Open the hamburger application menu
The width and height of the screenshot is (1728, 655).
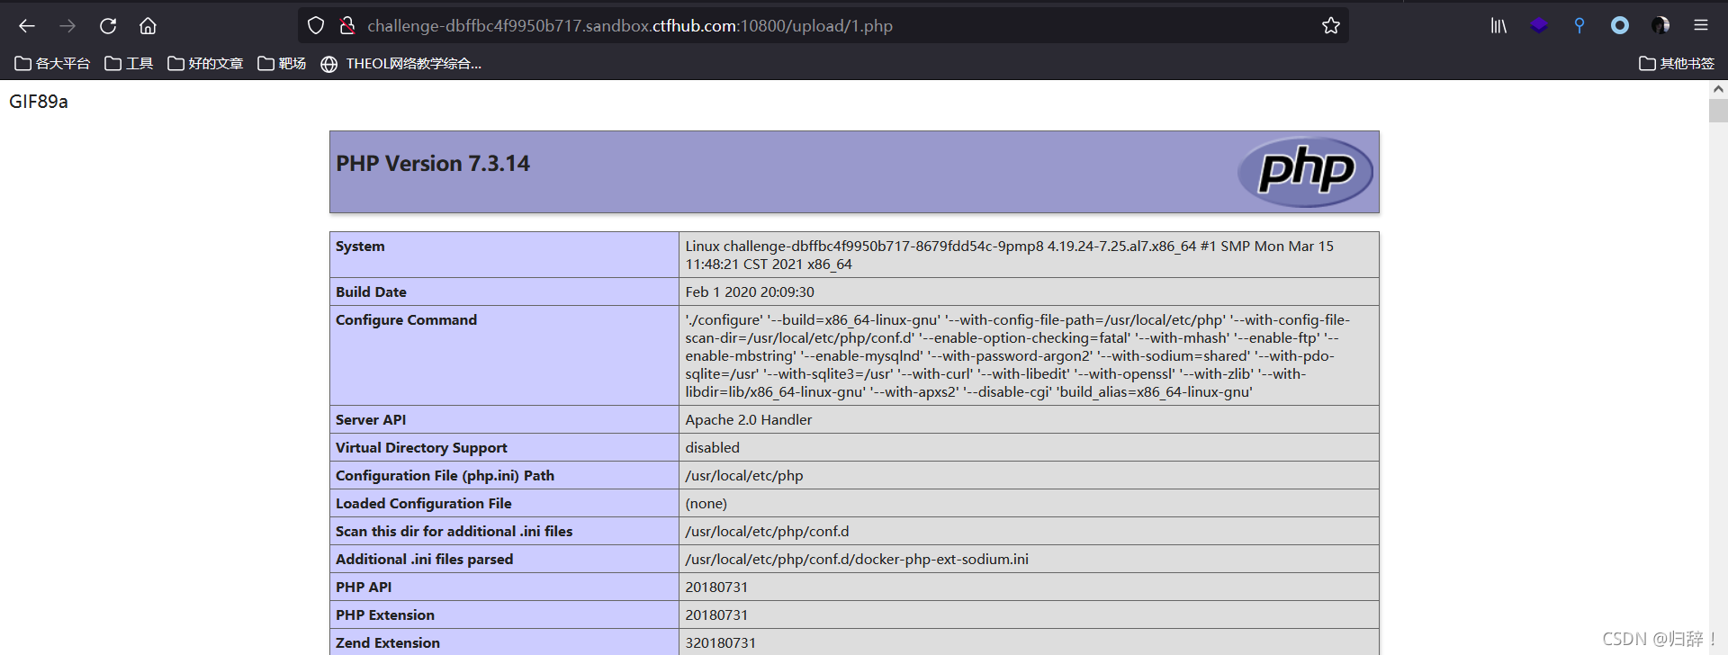1701,26
